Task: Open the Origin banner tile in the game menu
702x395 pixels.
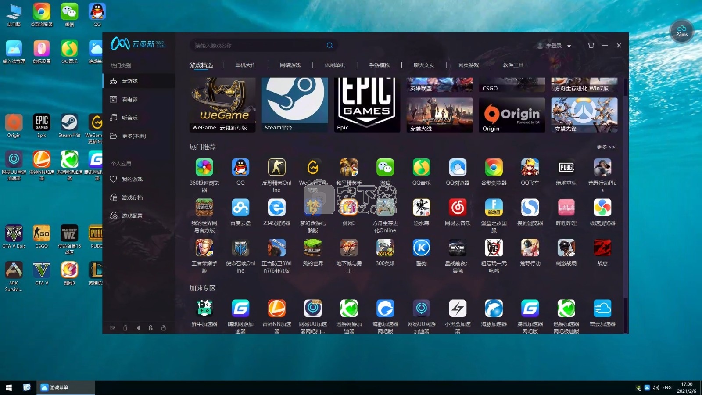Action: pyautogui.click(x=512, y=115)
